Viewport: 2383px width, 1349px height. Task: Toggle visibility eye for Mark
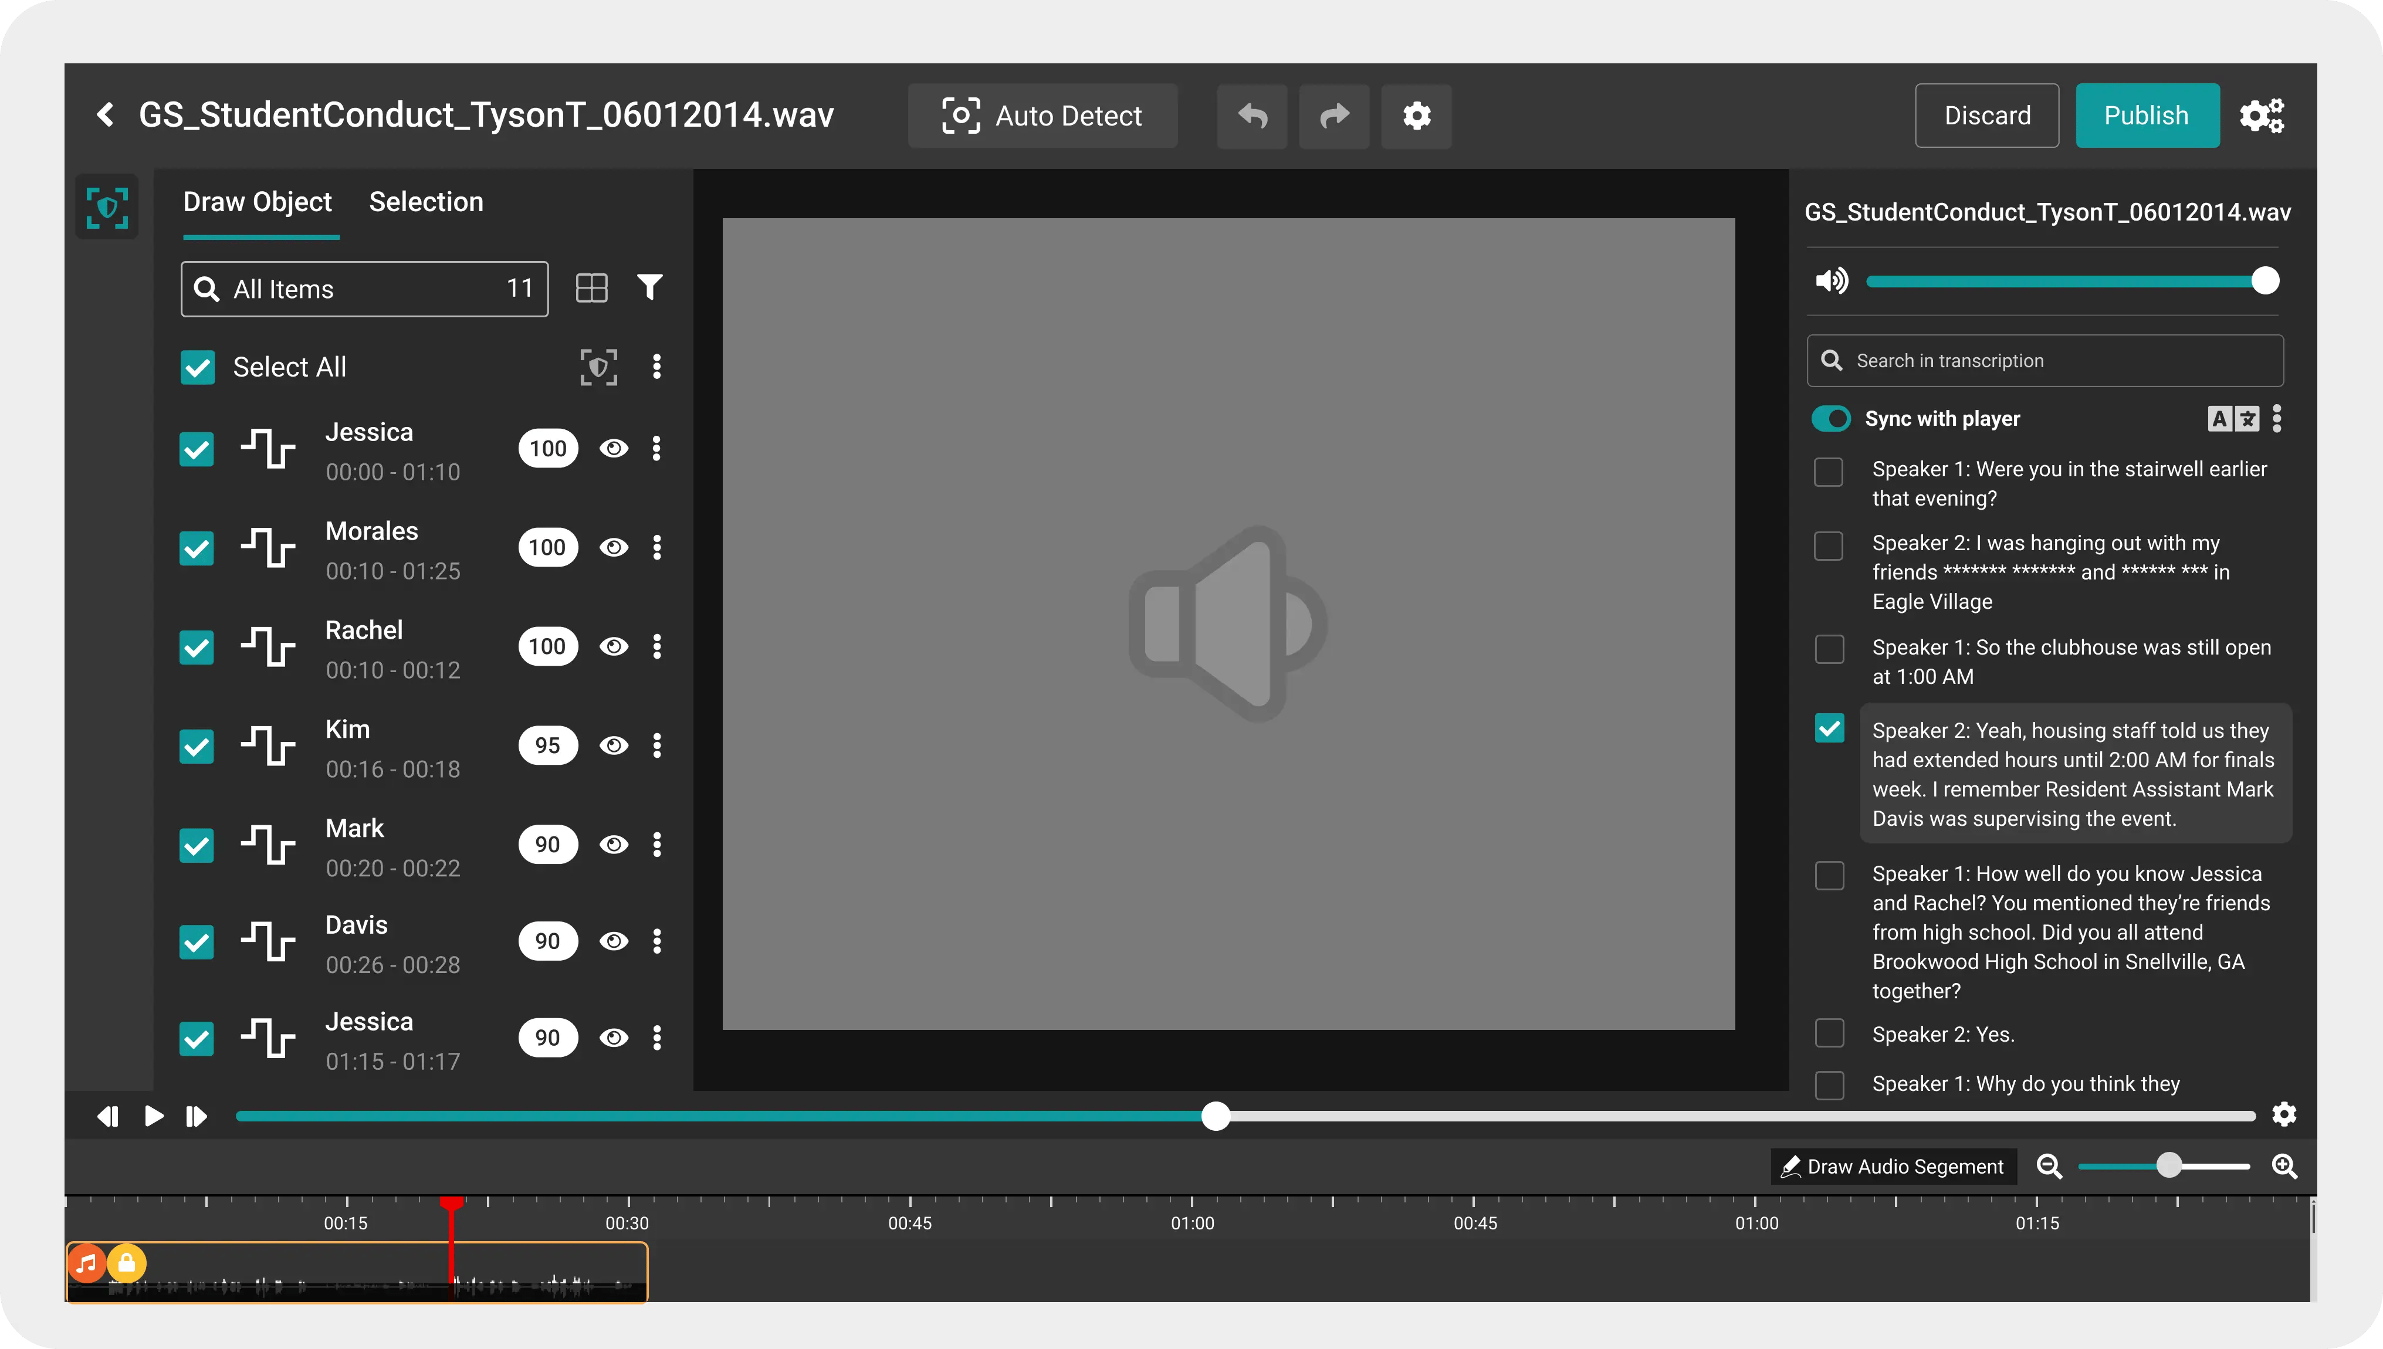pyautogui.click(x=614, y=845)
